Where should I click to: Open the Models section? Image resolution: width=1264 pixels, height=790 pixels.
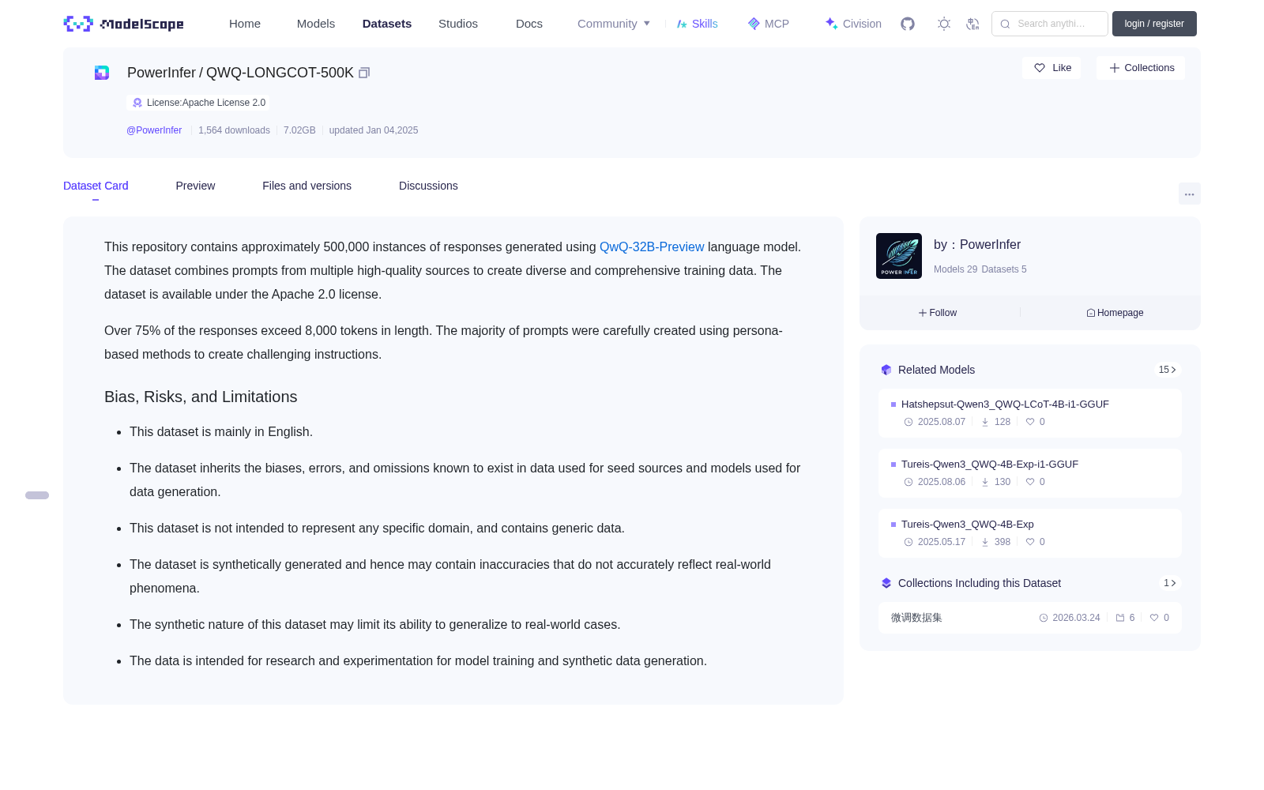pyautogui.click(x=316, y=24)
